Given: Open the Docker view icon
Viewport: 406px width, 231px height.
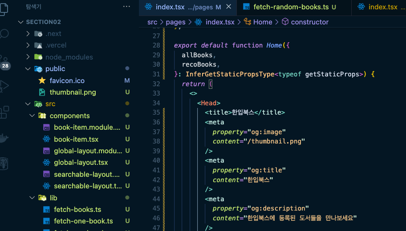Looking at the screenshot, I should pyautogui.click(x=4, y=138).
